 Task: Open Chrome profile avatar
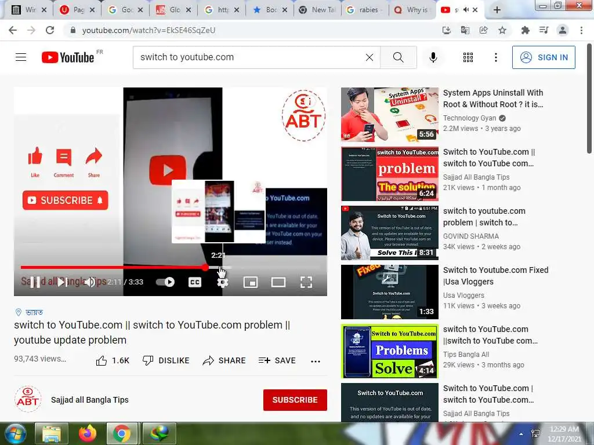pyautogui.click(x=563, y=30)
